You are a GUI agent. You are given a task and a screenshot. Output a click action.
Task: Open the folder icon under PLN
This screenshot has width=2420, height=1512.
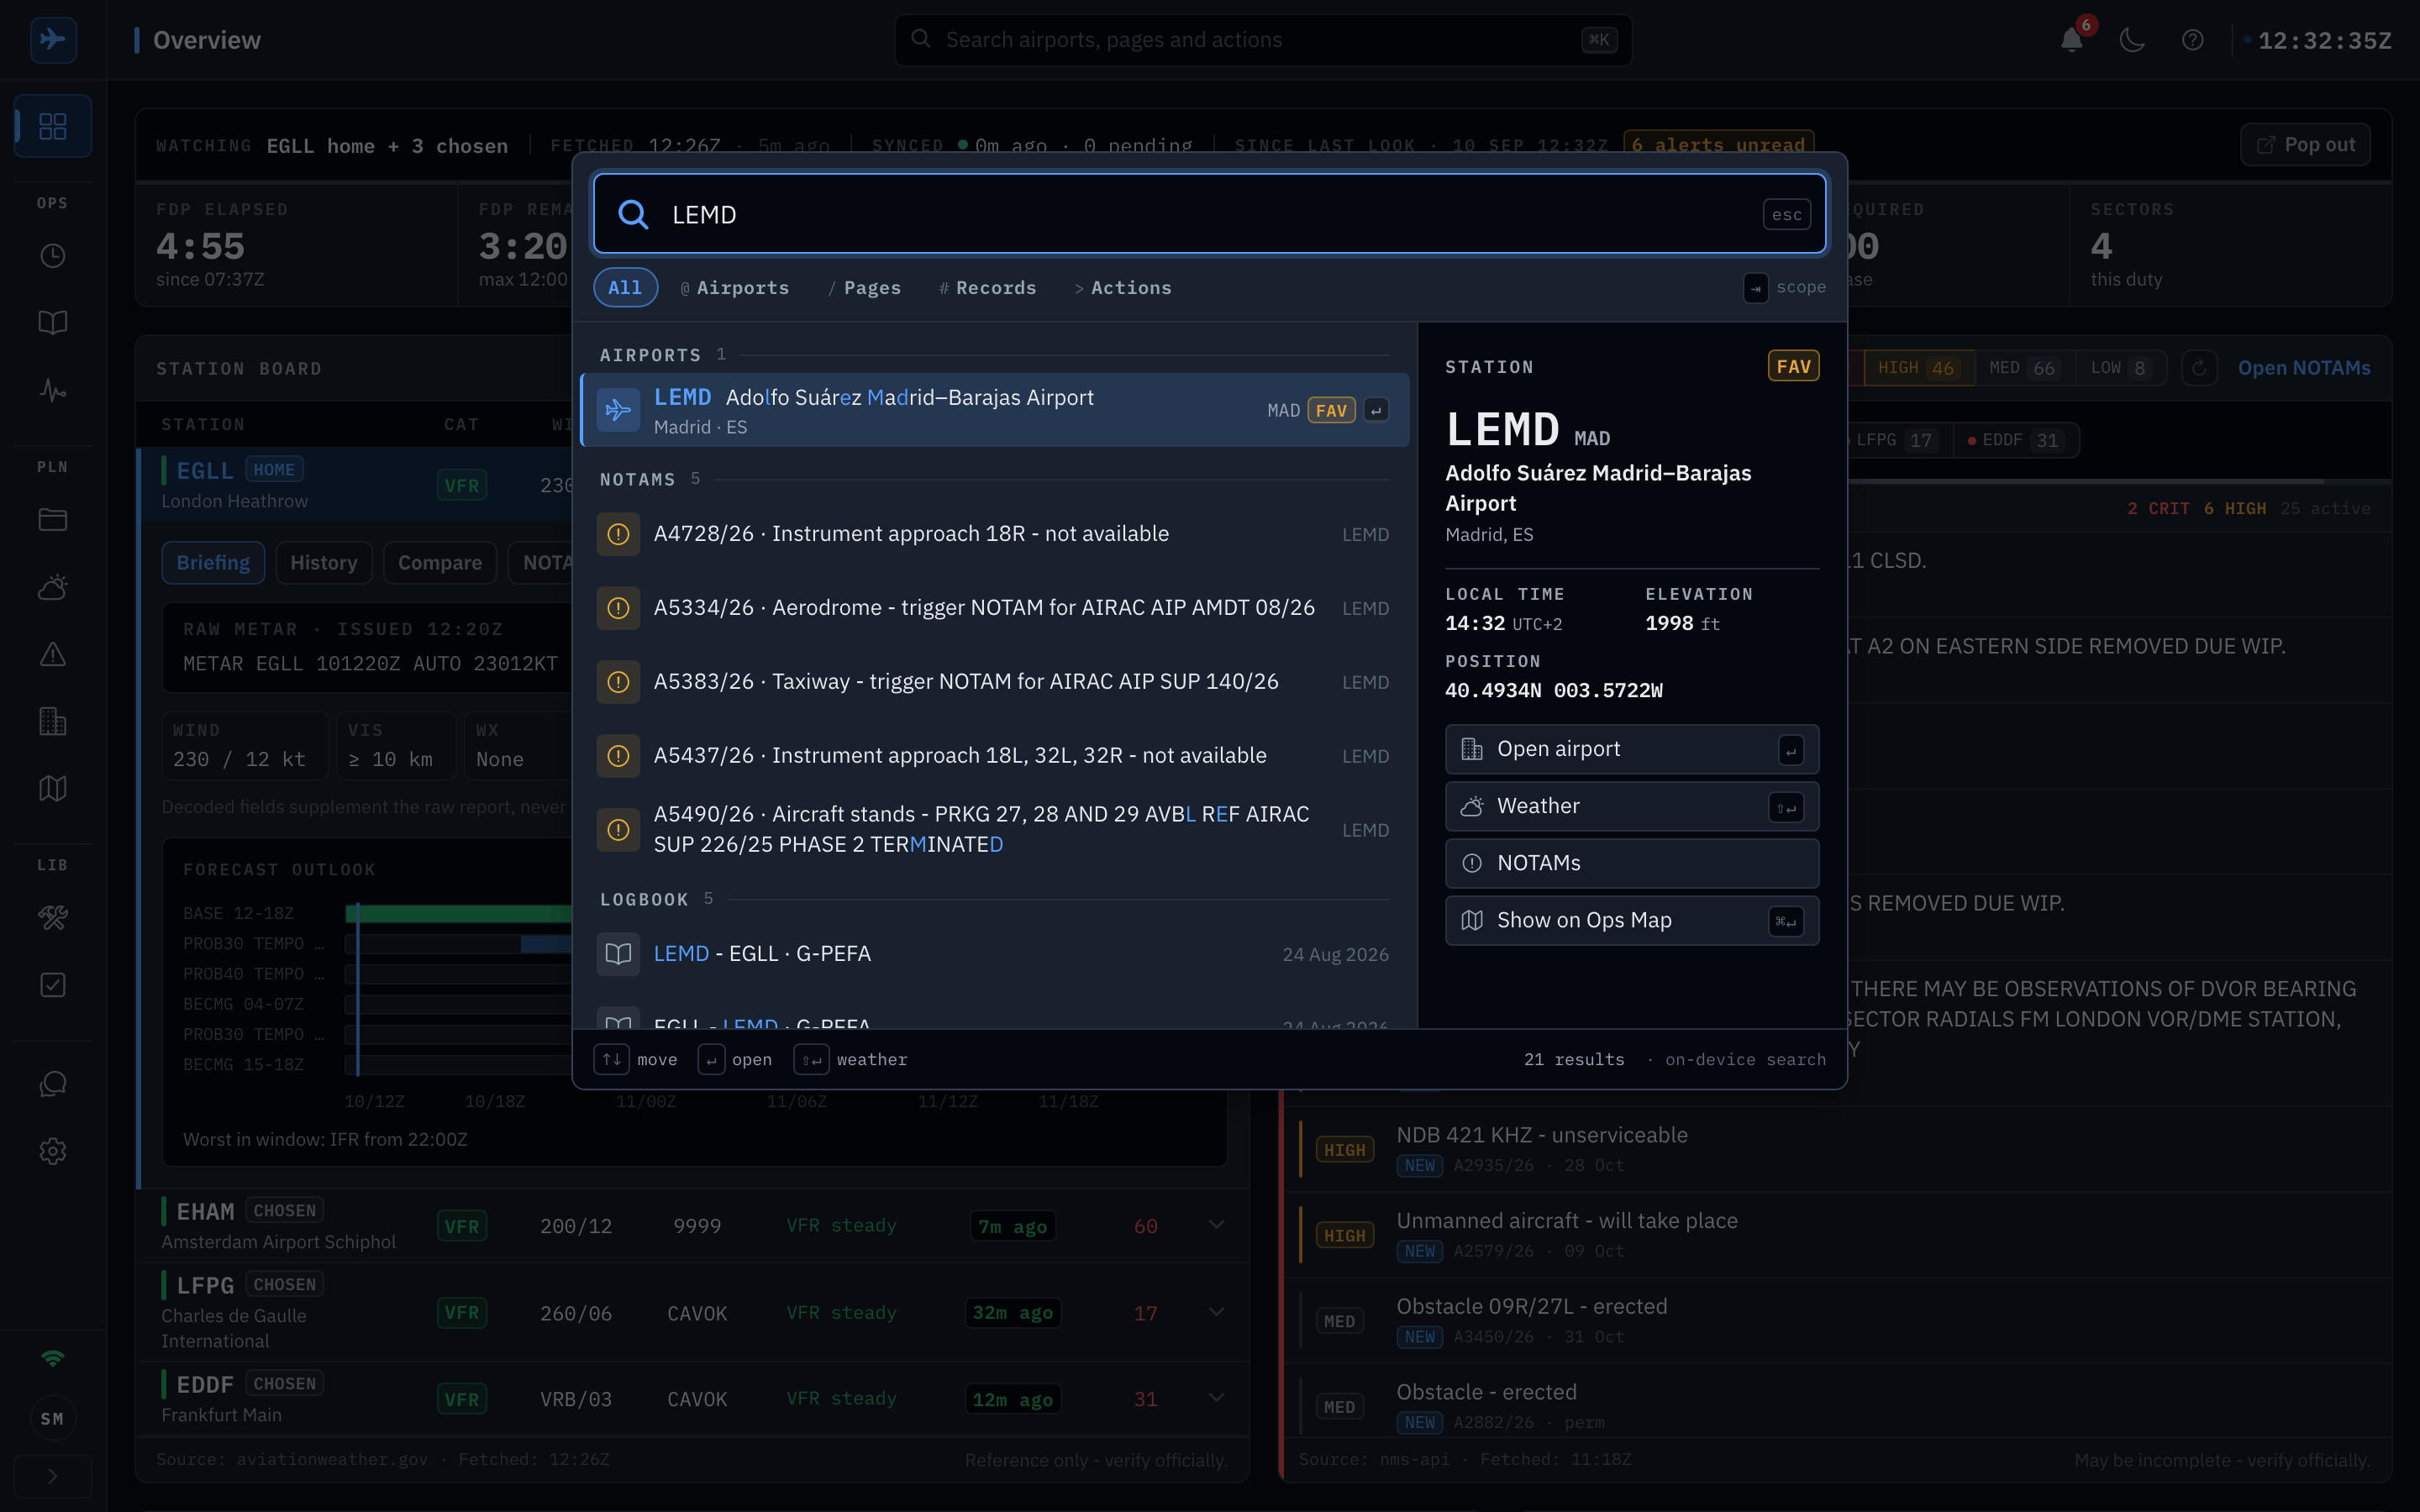(x=53, y=519)
